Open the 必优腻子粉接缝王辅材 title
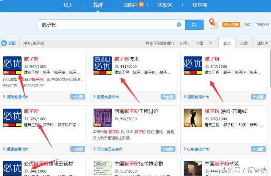271x176 pixels. [49, 163]
